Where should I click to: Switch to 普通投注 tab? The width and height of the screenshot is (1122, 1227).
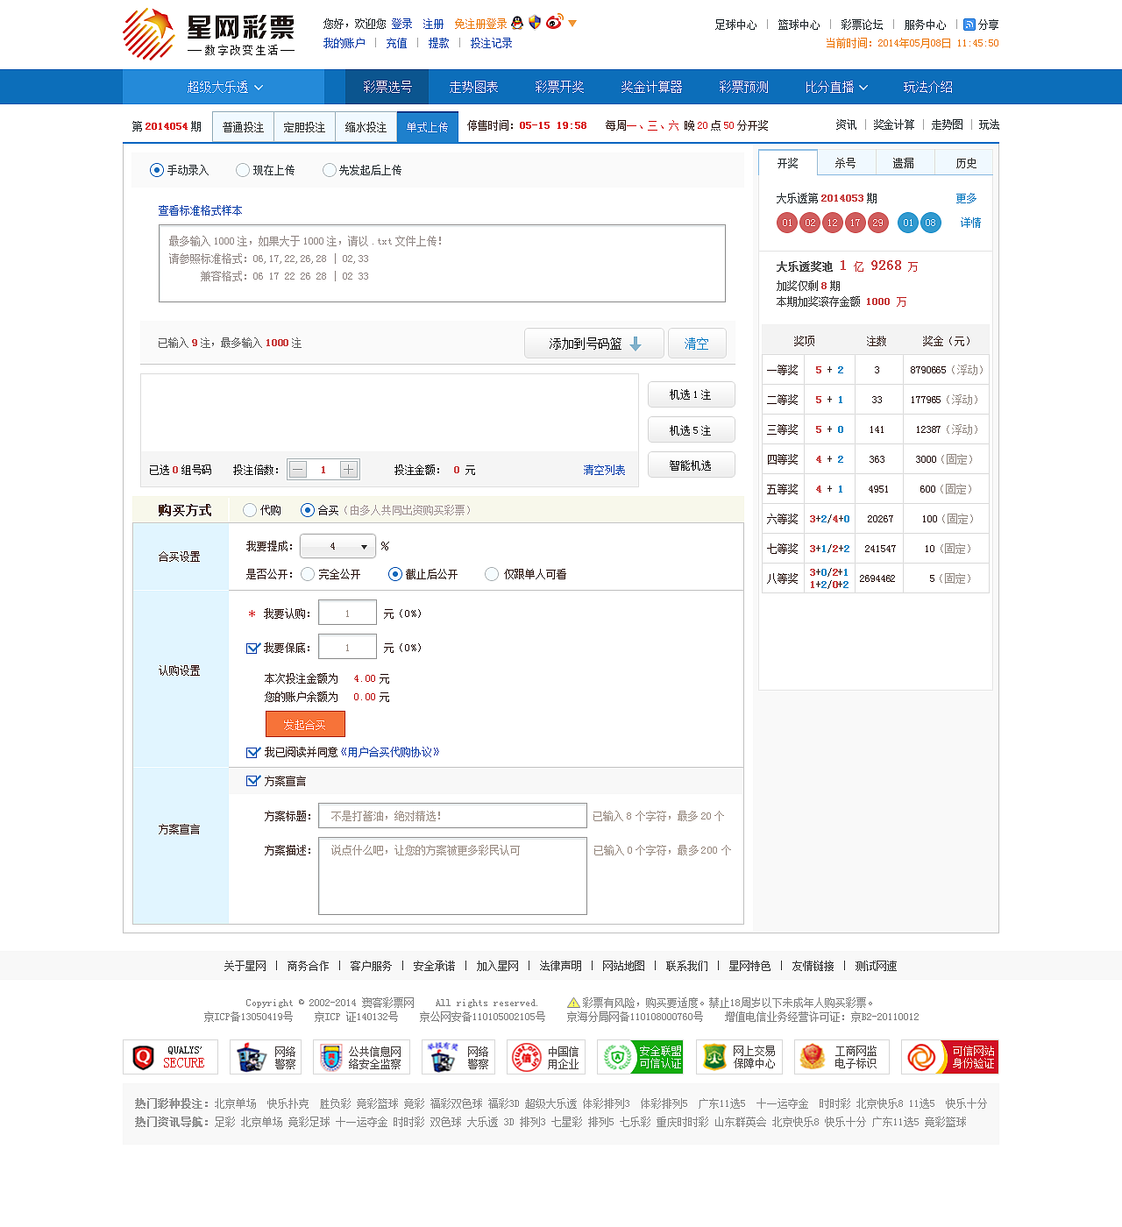[x=243, y=127]
